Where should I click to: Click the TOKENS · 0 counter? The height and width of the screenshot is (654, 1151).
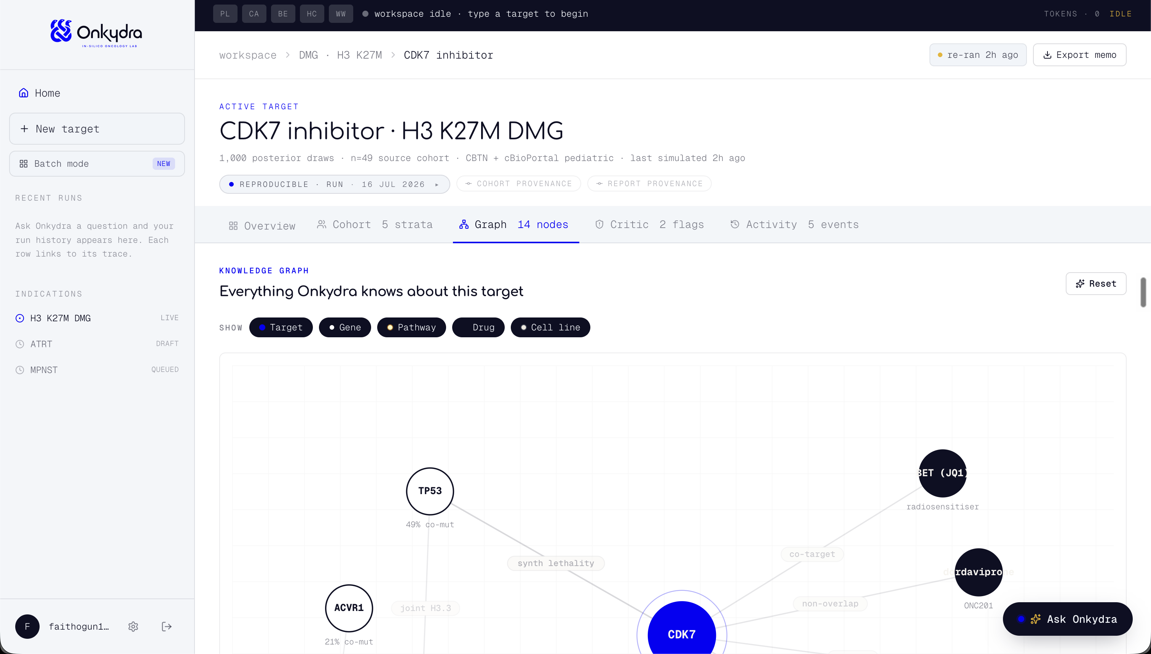(1071, 14)
